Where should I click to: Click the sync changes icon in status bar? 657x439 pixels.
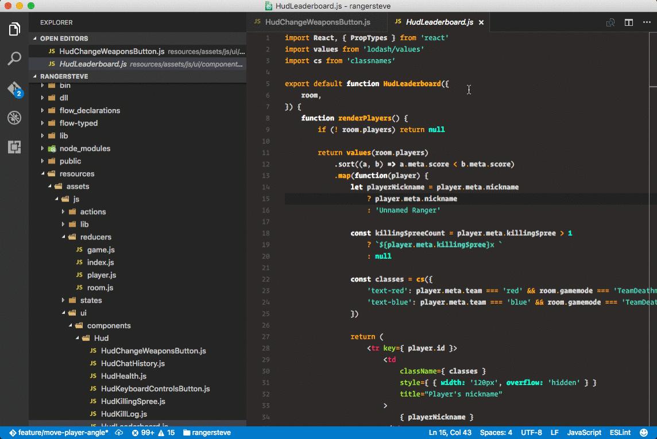coord(119,432)
